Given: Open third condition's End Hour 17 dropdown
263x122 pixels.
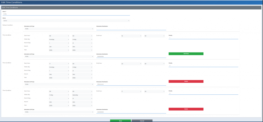Looking at the screenshot, I should (x=131, y=91).
